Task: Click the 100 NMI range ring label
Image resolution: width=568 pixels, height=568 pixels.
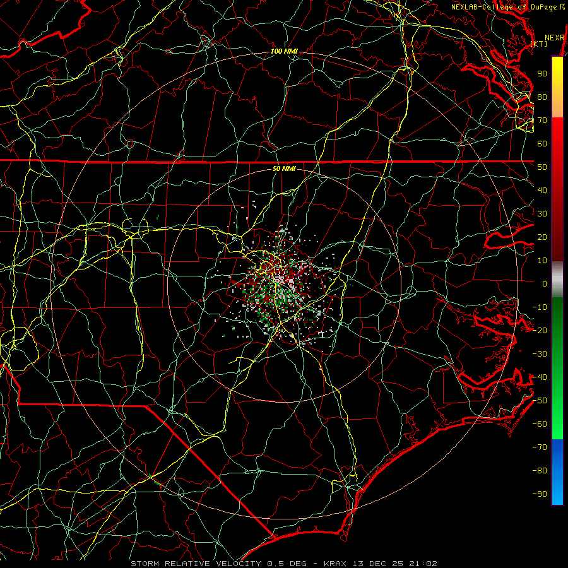Action: [x=284, y=52]
